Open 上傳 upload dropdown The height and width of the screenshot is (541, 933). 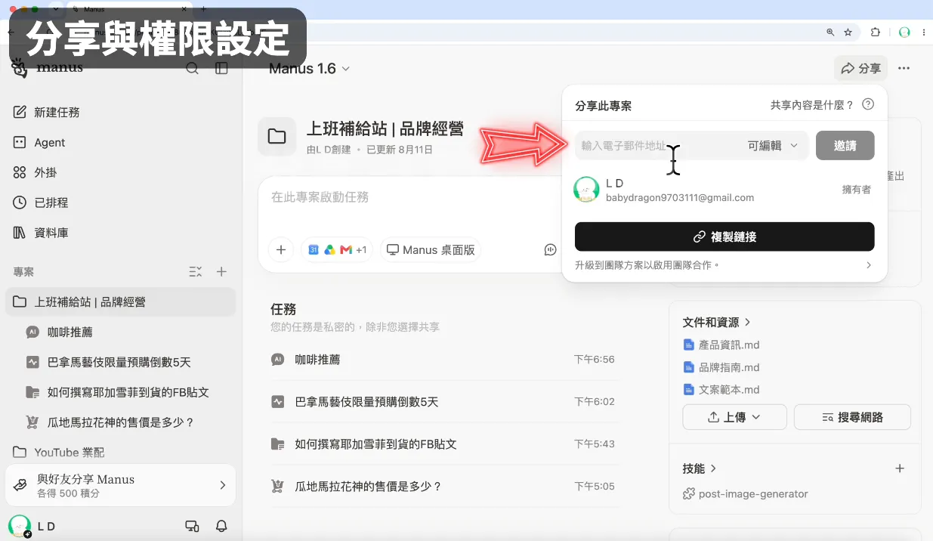point(734,417)
